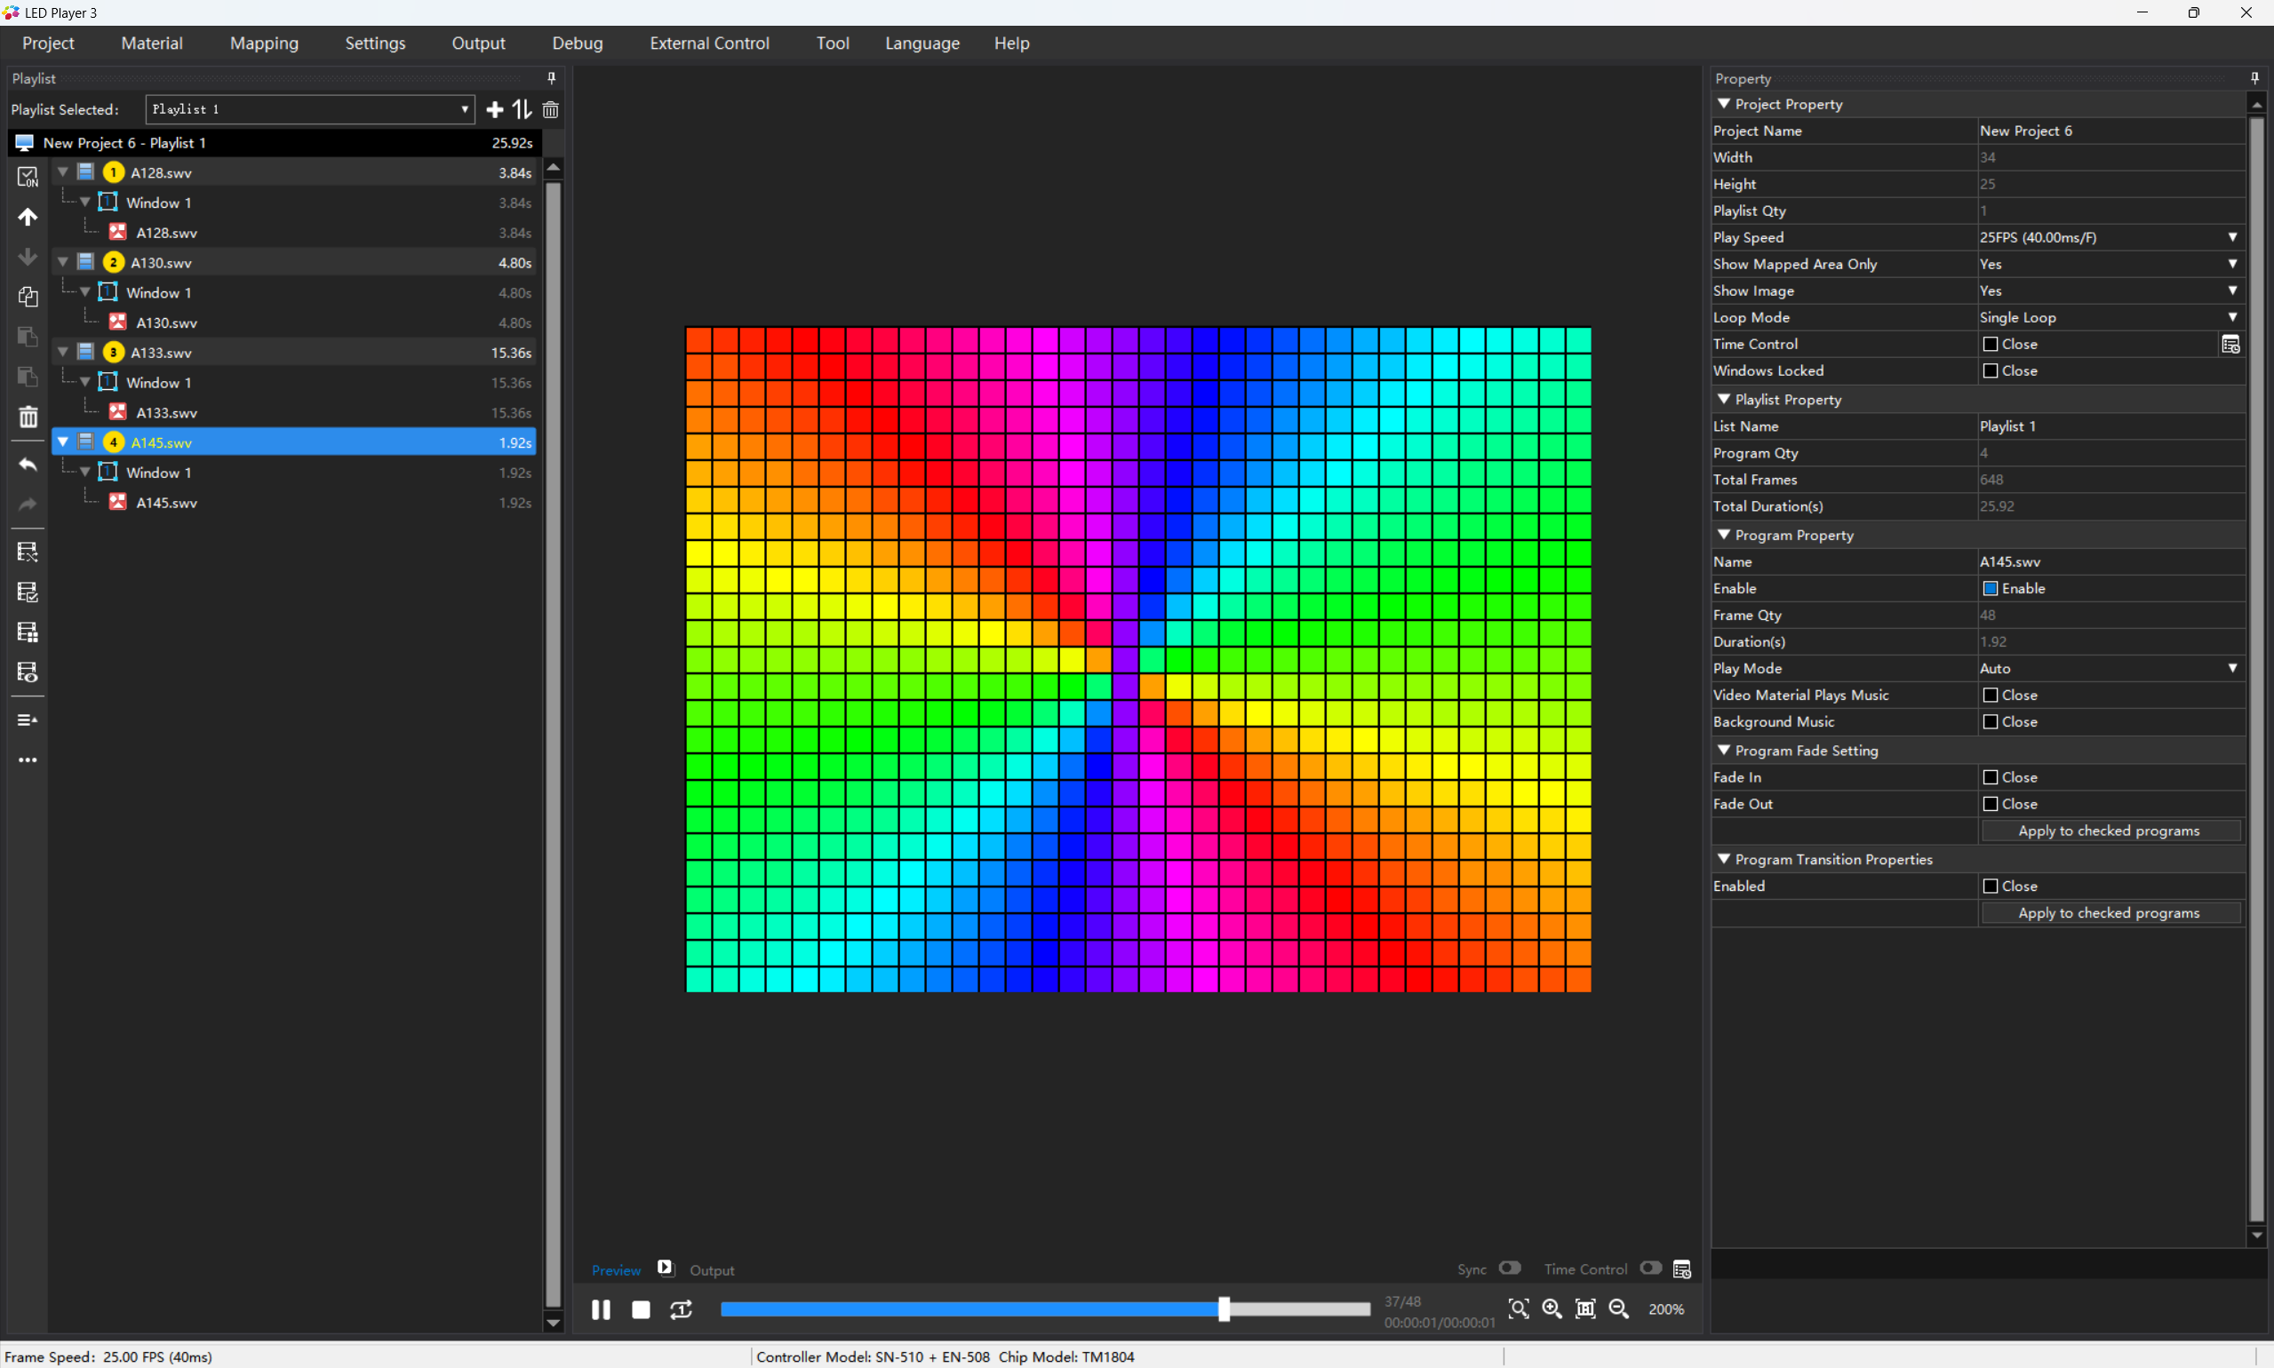This screenshot has width=2274, height=1368.
Task: Click the playlist sort order arrows icon
Action: point(522,109)
